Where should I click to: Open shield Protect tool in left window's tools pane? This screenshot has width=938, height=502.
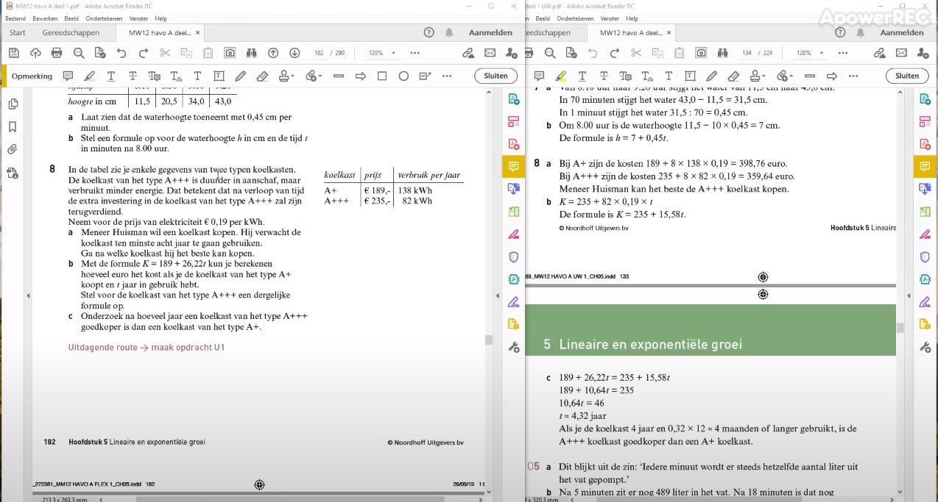click(513, 257)
